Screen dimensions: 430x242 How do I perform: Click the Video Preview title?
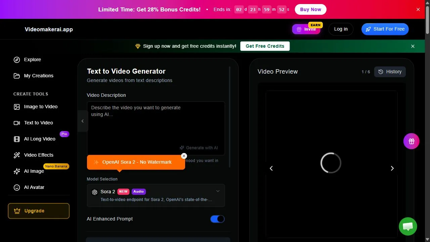tap(277, 72)
